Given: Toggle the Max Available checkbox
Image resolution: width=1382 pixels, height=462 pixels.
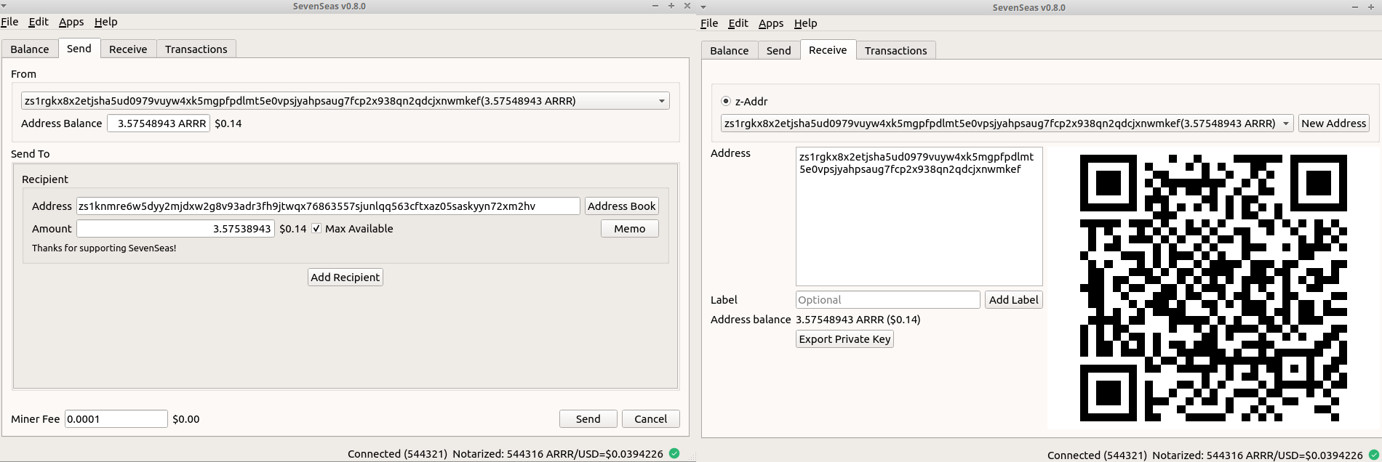Looking at the screenshot, I should [x=316, y=228].
